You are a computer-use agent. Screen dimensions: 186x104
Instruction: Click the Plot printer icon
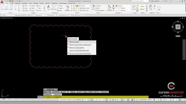click(19, 1)
